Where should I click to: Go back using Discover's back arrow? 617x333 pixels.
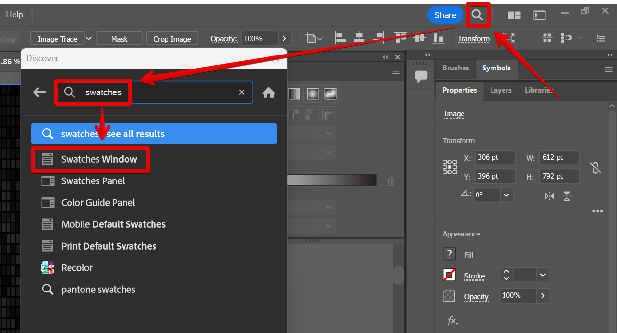pyautogui.click(x=40, y=92)
